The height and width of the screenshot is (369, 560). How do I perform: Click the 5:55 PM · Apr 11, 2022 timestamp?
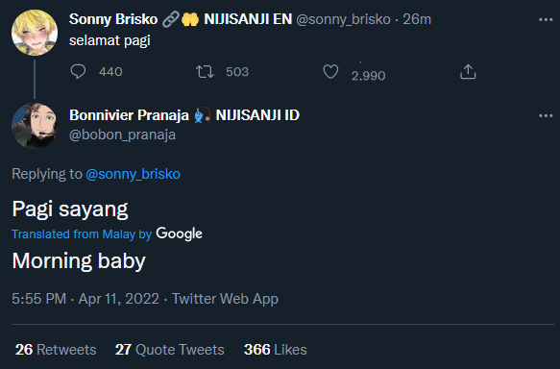click(x=85, y=299)
